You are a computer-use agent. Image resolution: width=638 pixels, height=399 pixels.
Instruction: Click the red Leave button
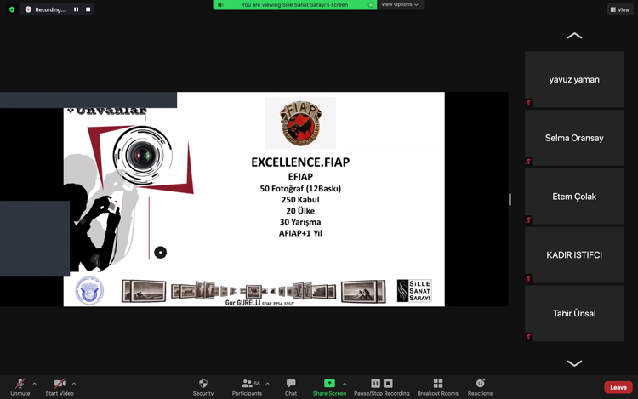tap(618, 387)
